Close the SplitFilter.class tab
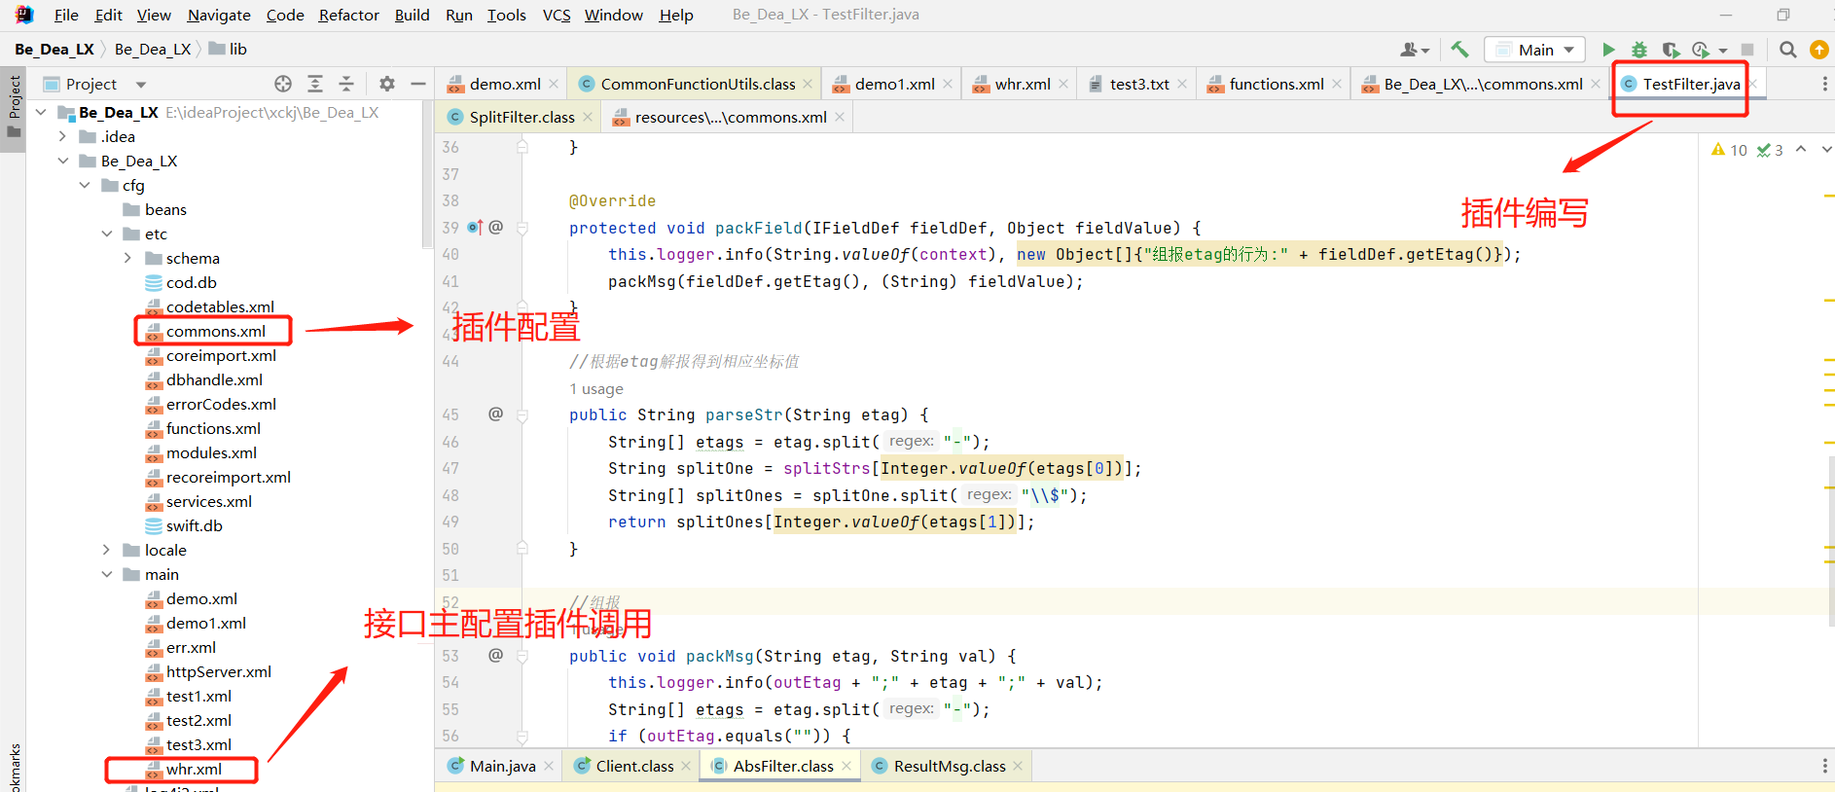Screen dimensions: 1835x792 588,118
